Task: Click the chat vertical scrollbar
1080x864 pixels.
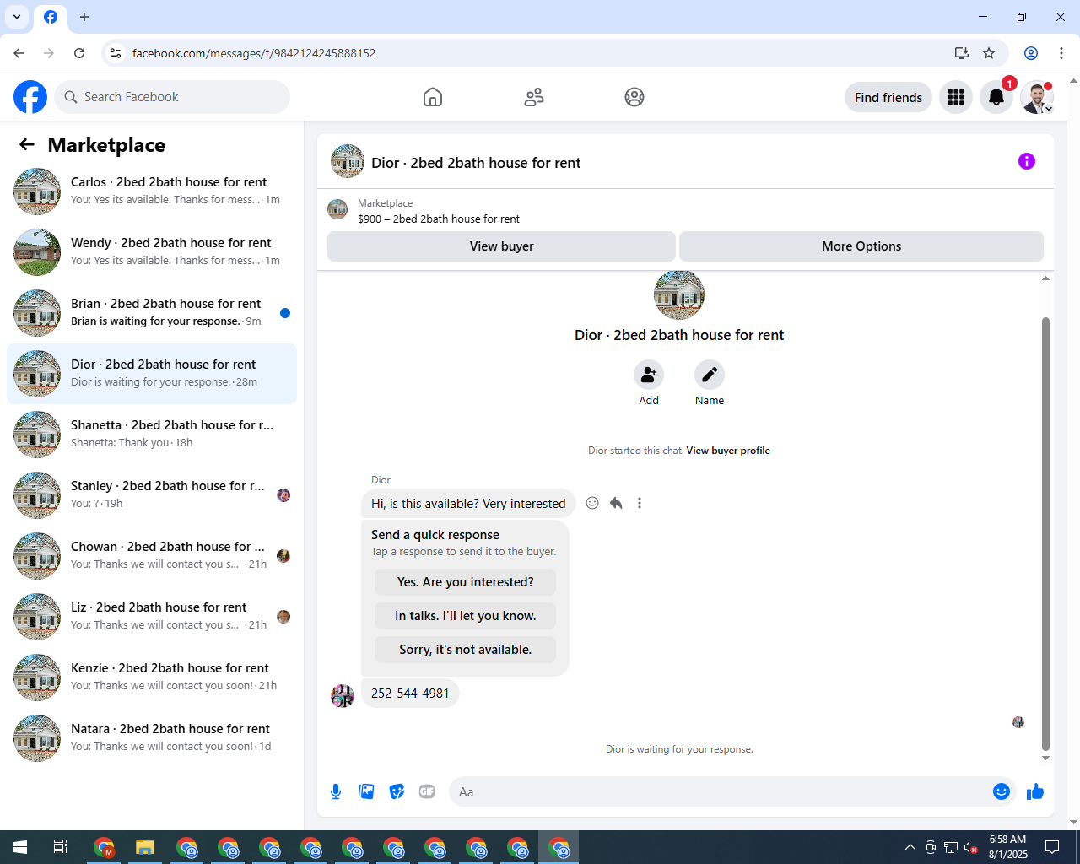Action: [1045, 534]
